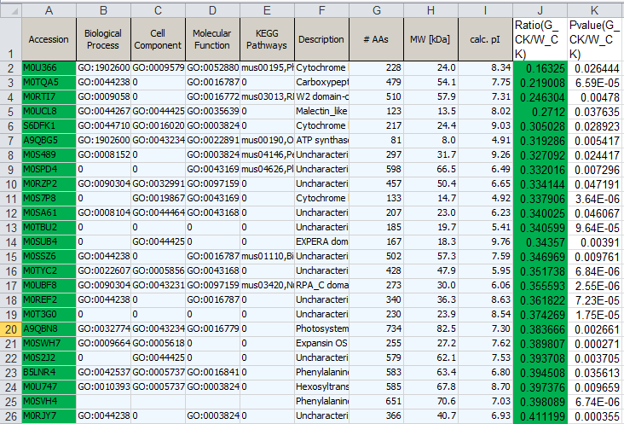Click the # AAs header cell
The height and width of the screenshot is (424, 624).
tap(377, 39)
